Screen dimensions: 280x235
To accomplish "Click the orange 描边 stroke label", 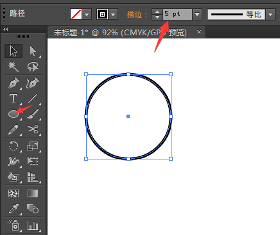I will tap(137, 15).
